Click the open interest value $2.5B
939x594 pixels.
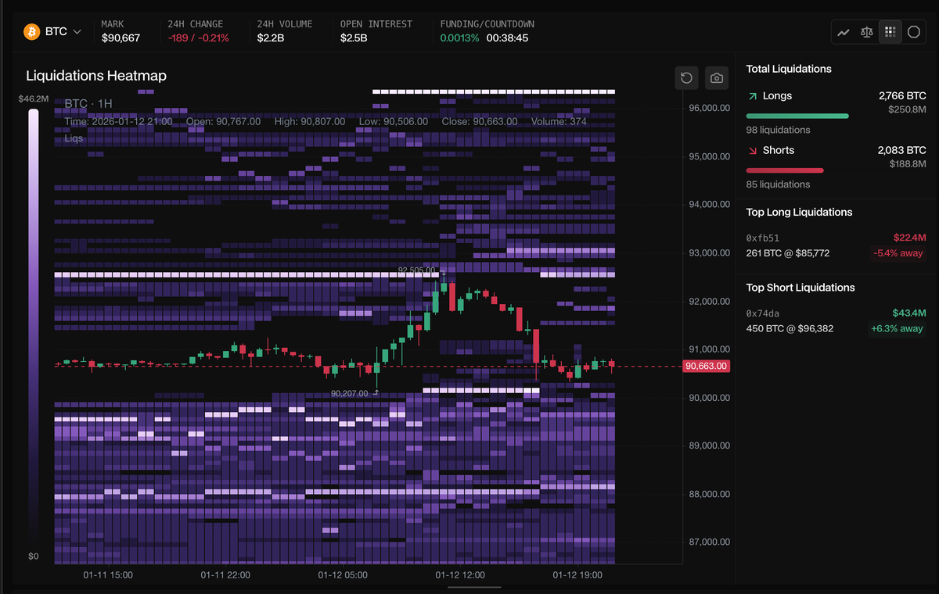point(354,38)
